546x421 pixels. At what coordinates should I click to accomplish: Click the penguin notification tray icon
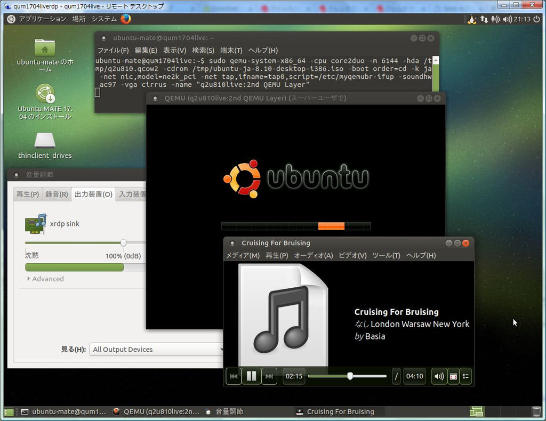click(472, 19)
